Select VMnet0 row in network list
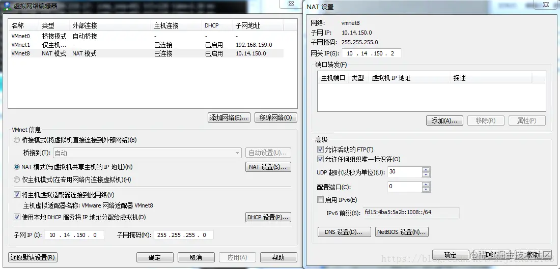This screenshot has width=560, height=269. pos(147,36)
